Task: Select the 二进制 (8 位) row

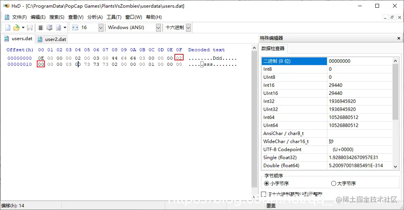Action: click(x=327, y=61)
